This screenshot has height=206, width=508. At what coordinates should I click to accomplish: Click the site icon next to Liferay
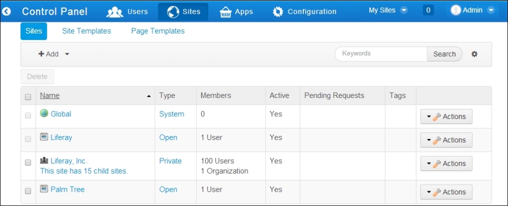44,137
